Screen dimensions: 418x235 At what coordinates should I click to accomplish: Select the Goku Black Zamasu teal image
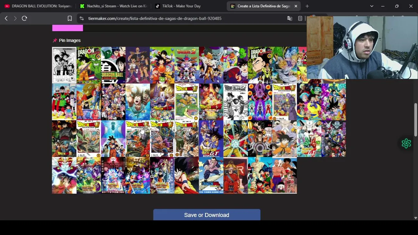click(x=334, y=102)
